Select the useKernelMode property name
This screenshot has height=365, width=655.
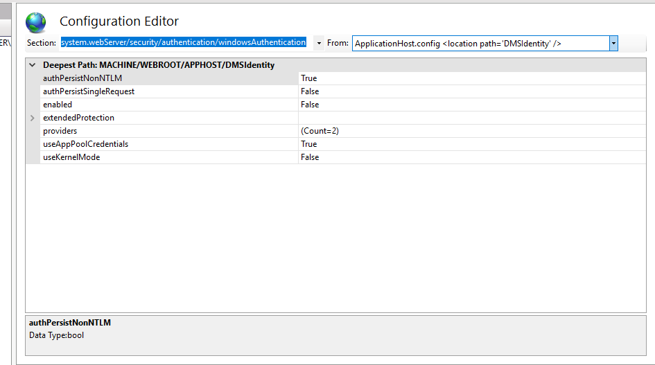71,157
